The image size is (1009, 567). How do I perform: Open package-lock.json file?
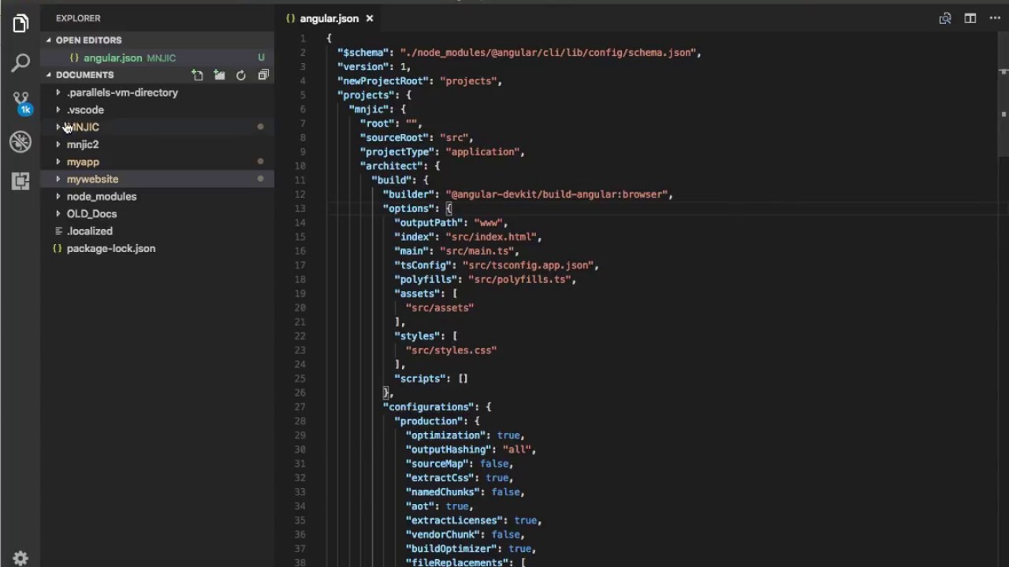[157, 248]
